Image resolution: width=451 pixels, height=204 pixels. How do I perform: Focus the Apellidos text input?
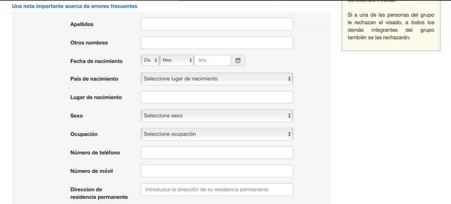216,24
